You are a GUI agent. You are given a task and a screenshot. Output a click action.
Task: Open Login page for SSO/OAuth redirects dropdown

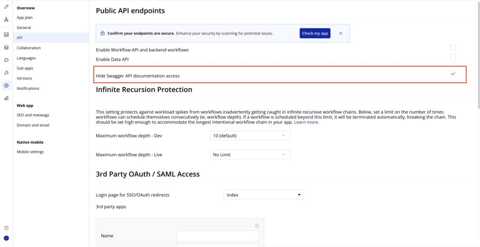[263, 195]
